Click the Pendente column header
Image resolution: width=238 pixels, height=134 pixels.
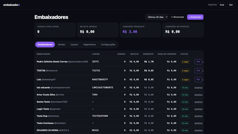148,54
